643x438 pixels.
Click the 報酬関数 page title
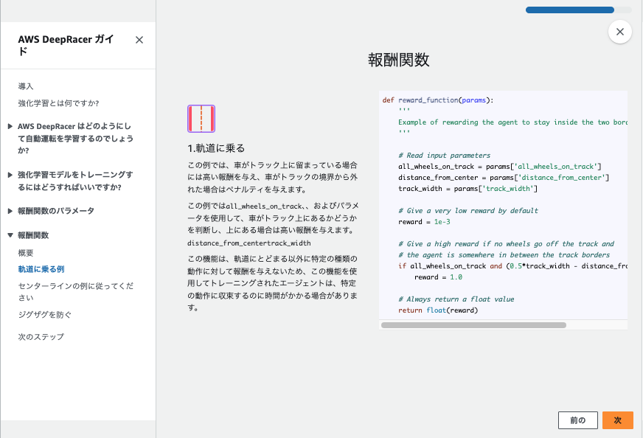tap(399, 60)
